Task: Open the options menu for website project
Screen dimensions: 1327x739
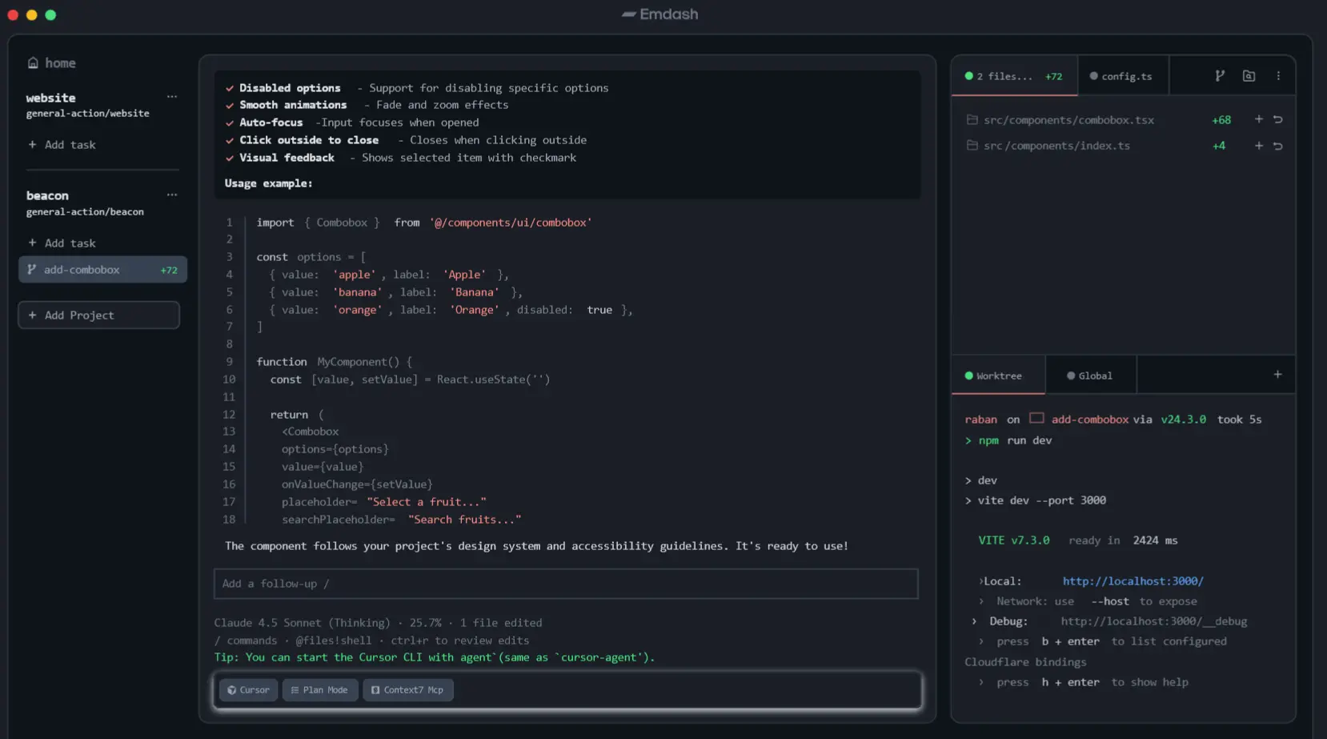Action: tap(171, 96)
